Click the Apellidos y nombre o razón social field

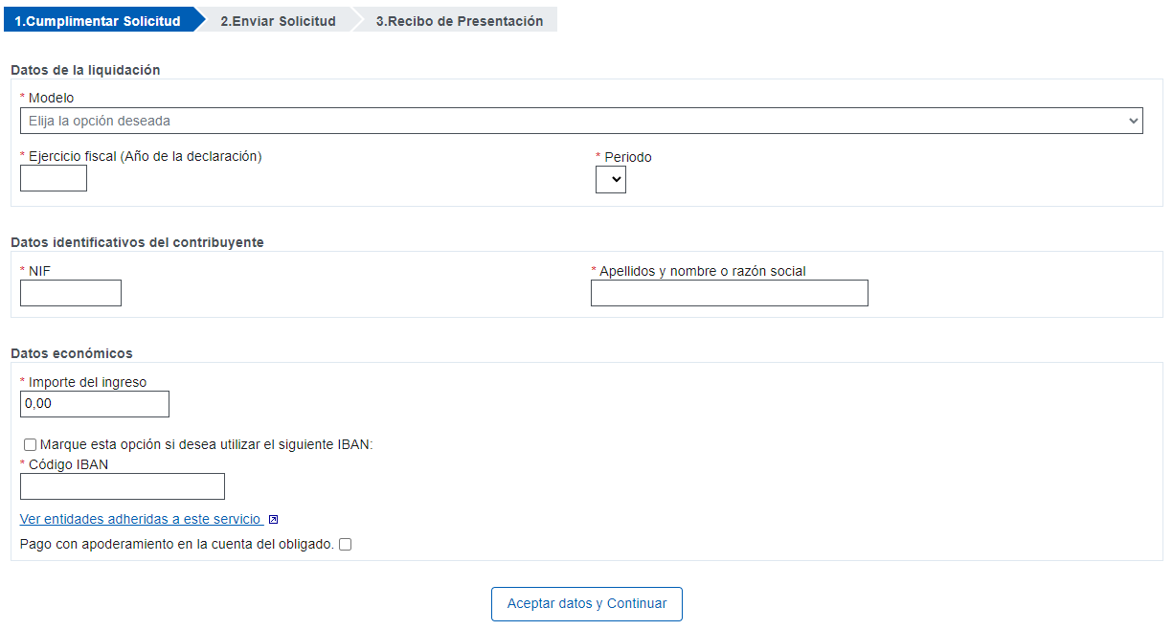coord(730,293)
